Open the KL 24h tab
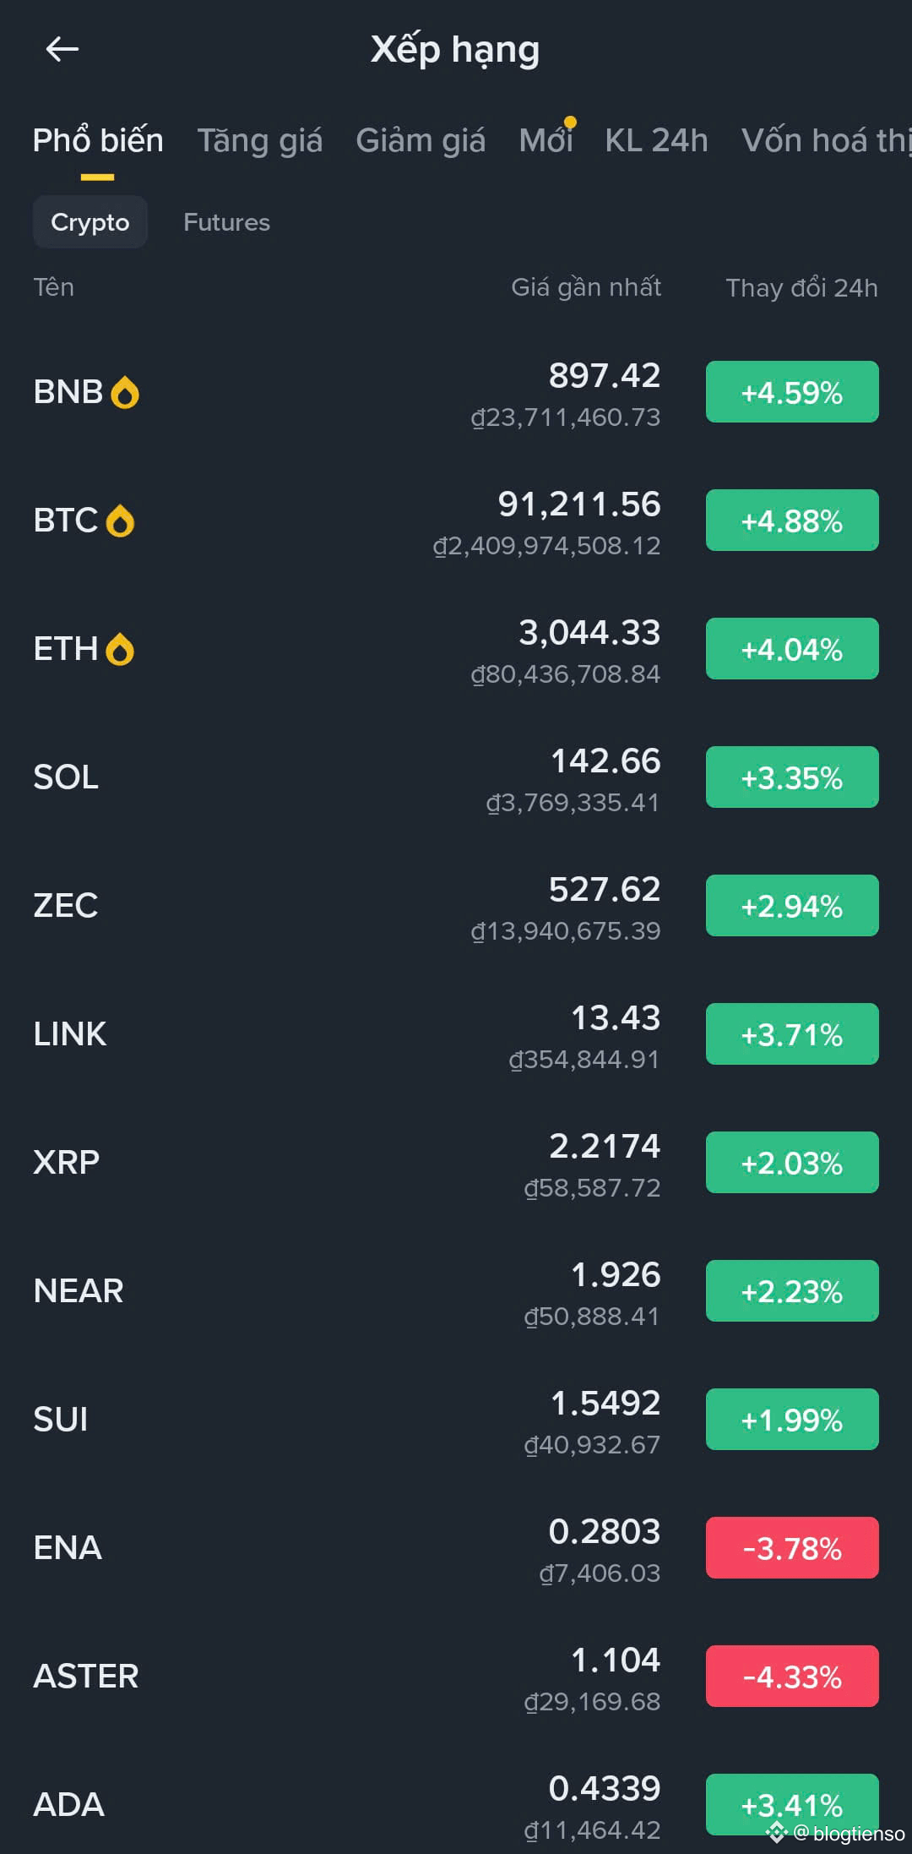 coord(656,140)
